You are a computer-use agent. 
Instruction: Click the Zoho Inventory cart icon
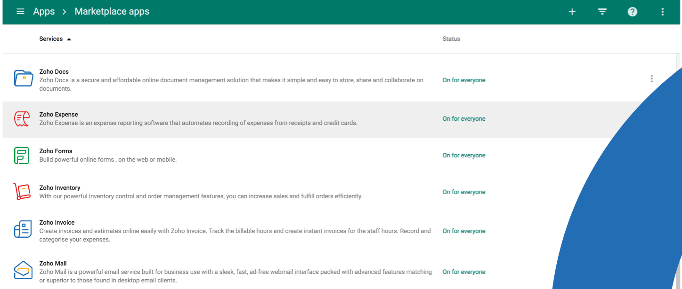[x=22, y=192]
